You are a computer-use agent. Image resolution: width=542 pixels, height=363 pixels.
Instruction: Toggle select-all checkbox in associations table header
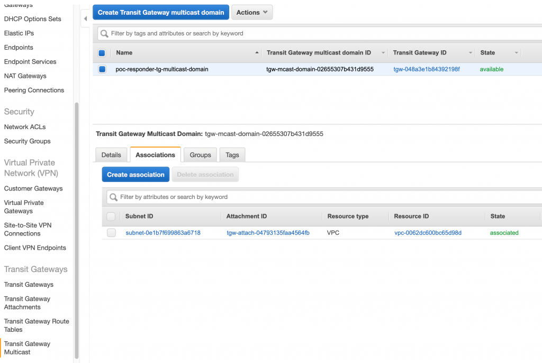pyautogui.click(x=111, y=216)
